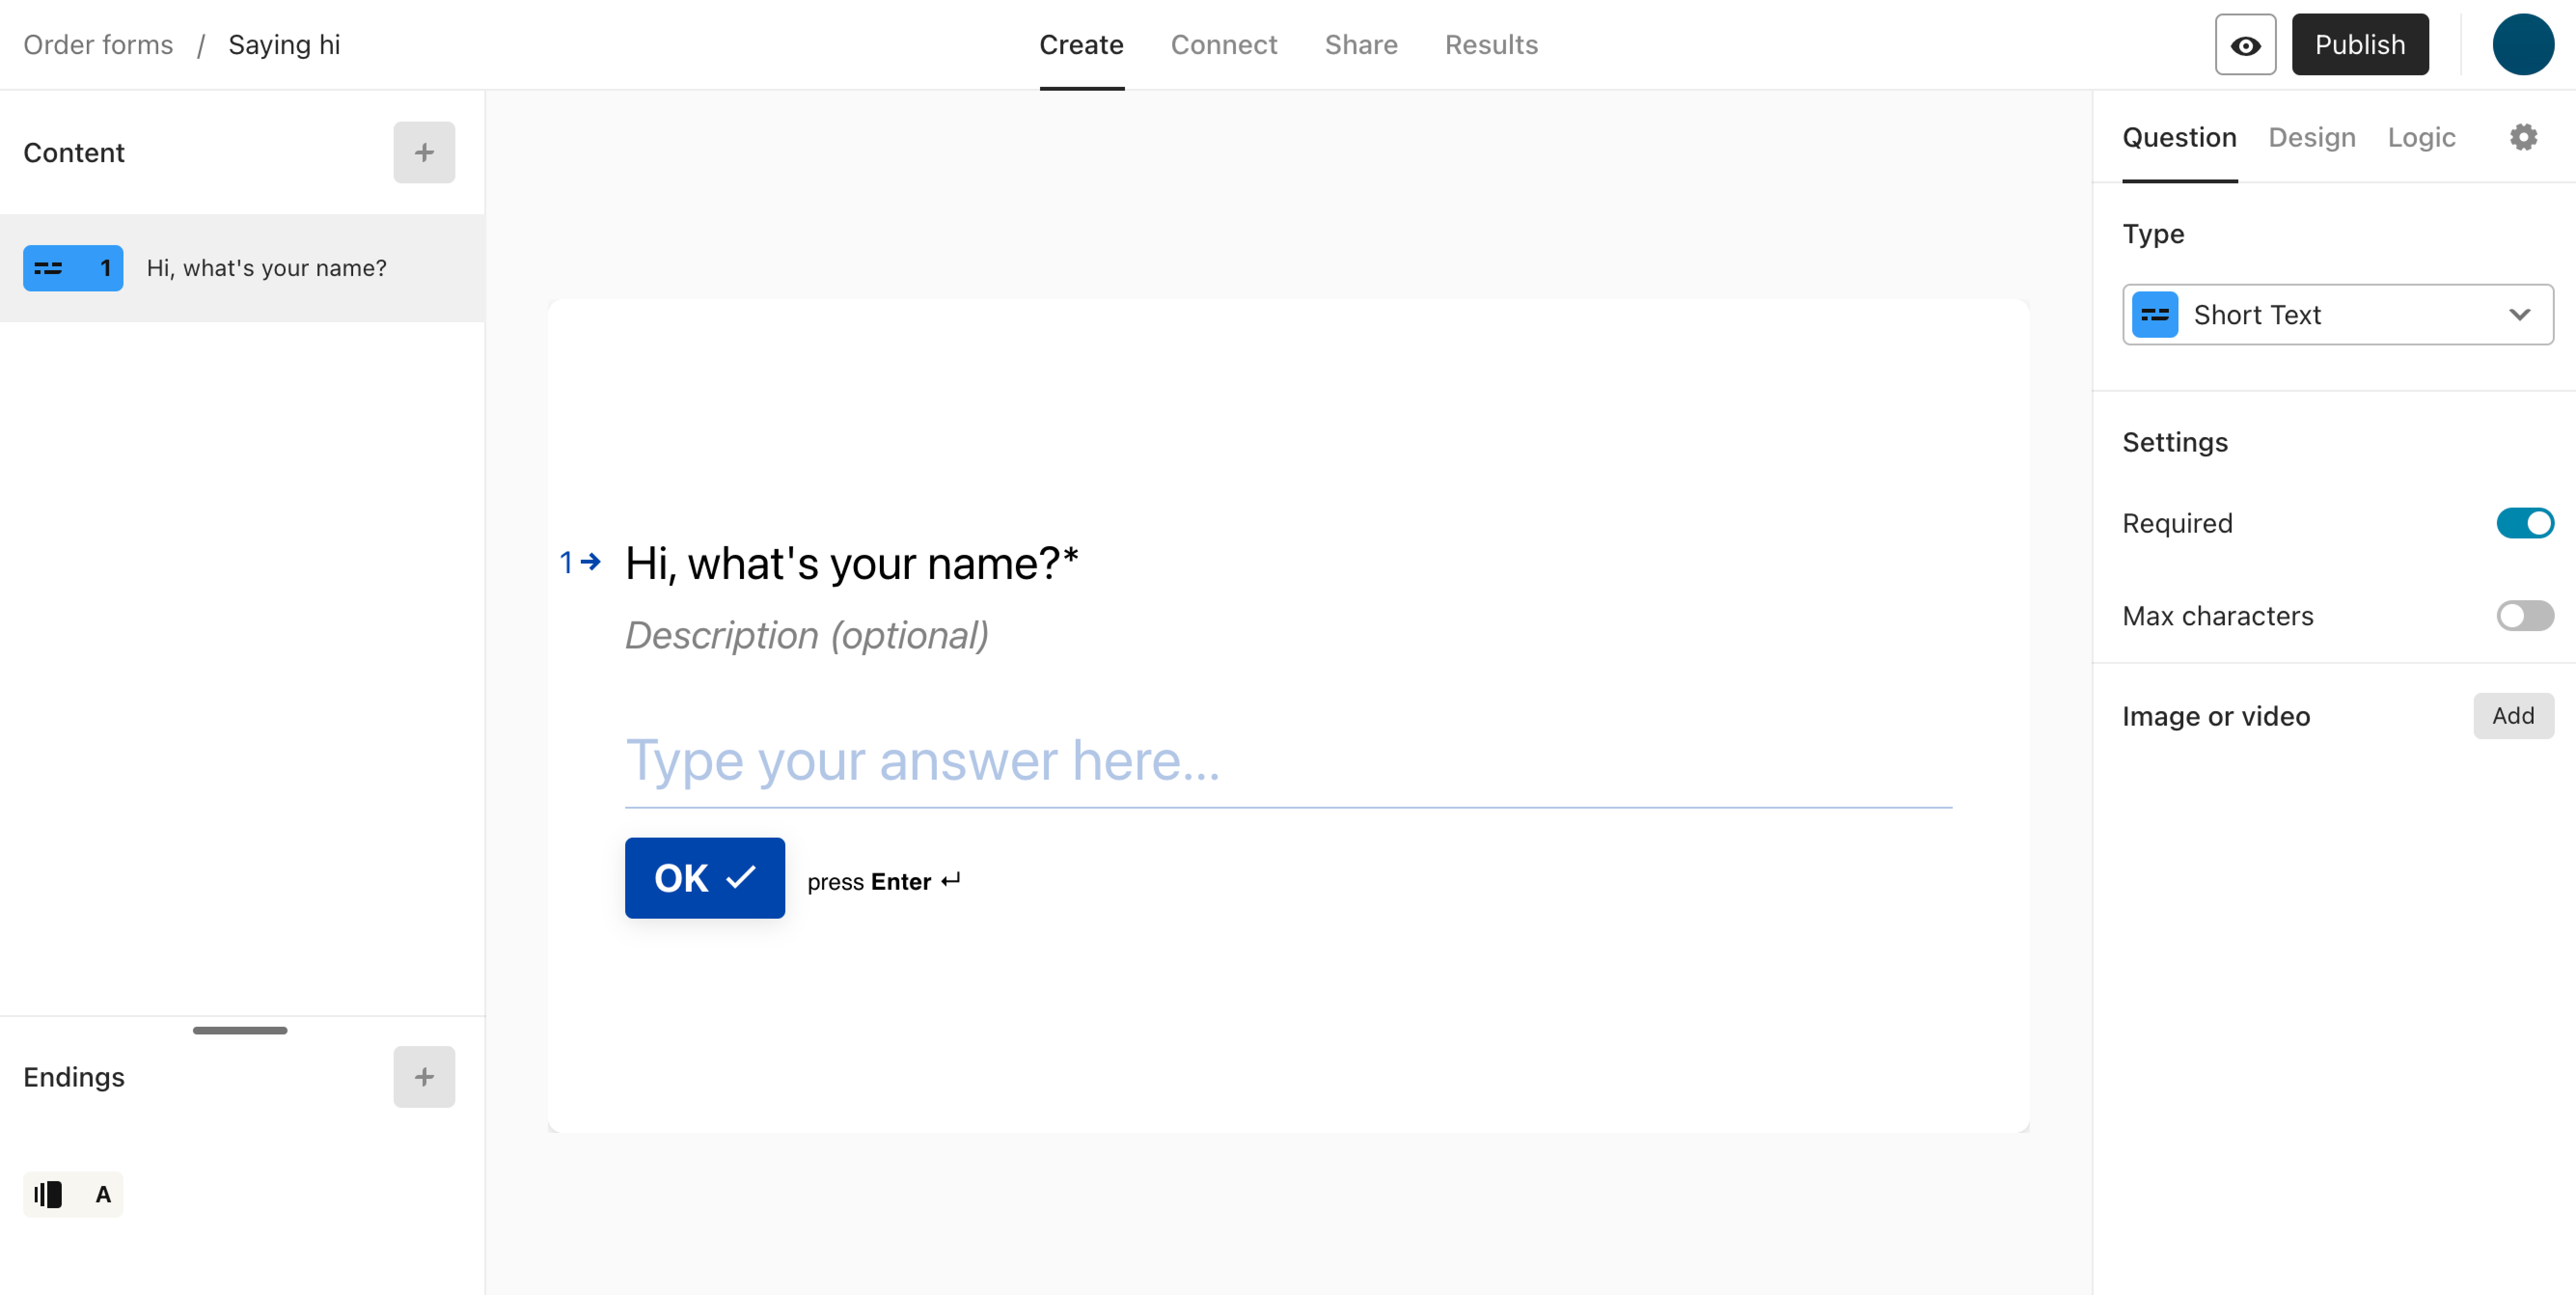Click the Description (optional) field

tap(807, 635)
